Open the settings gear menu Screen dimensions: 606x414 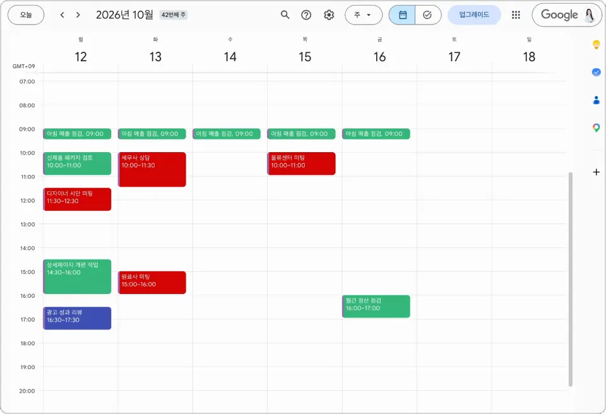click(329, 15)
